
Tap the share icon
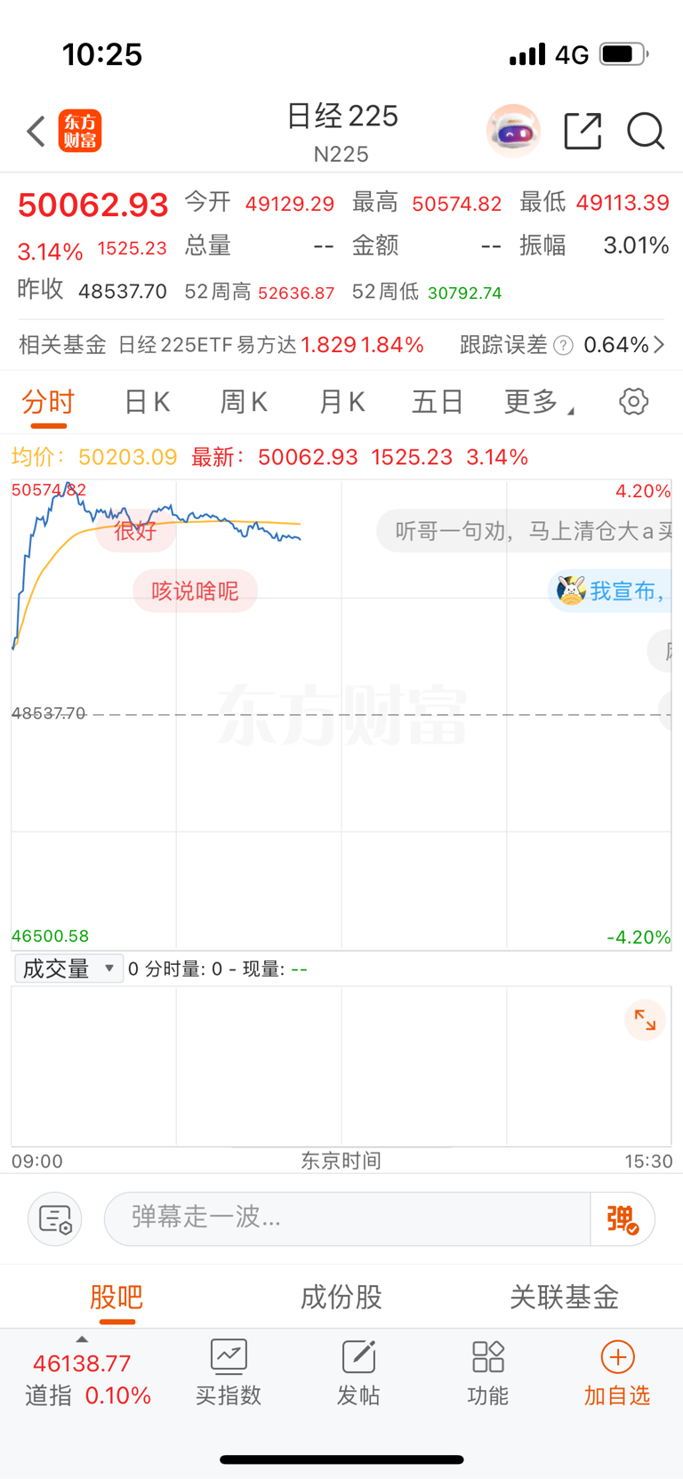583,132
